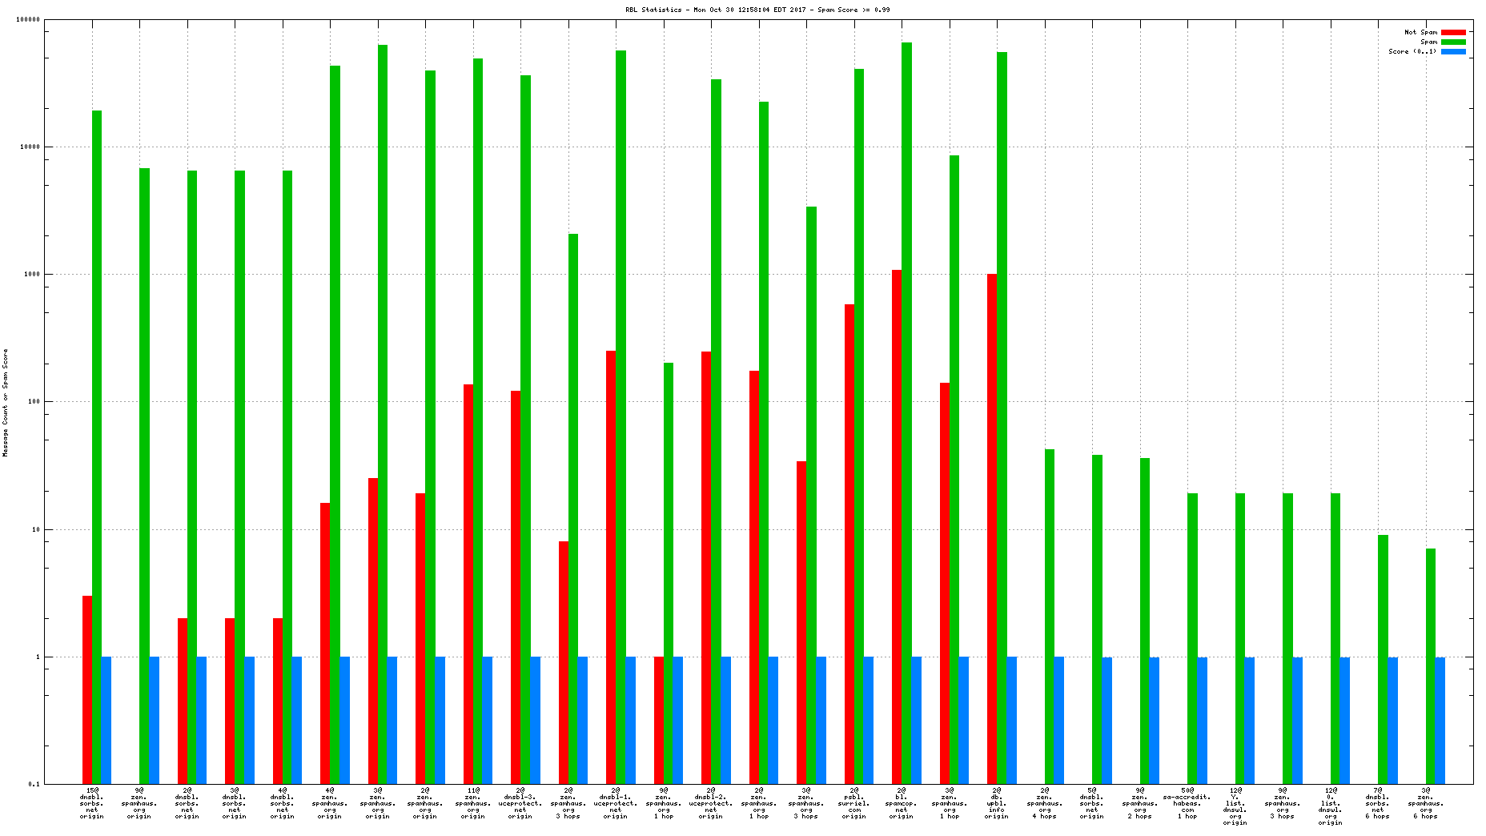Click the green Spam legend swatch
Screen dimensions: 1486x836
[1453, 42]
